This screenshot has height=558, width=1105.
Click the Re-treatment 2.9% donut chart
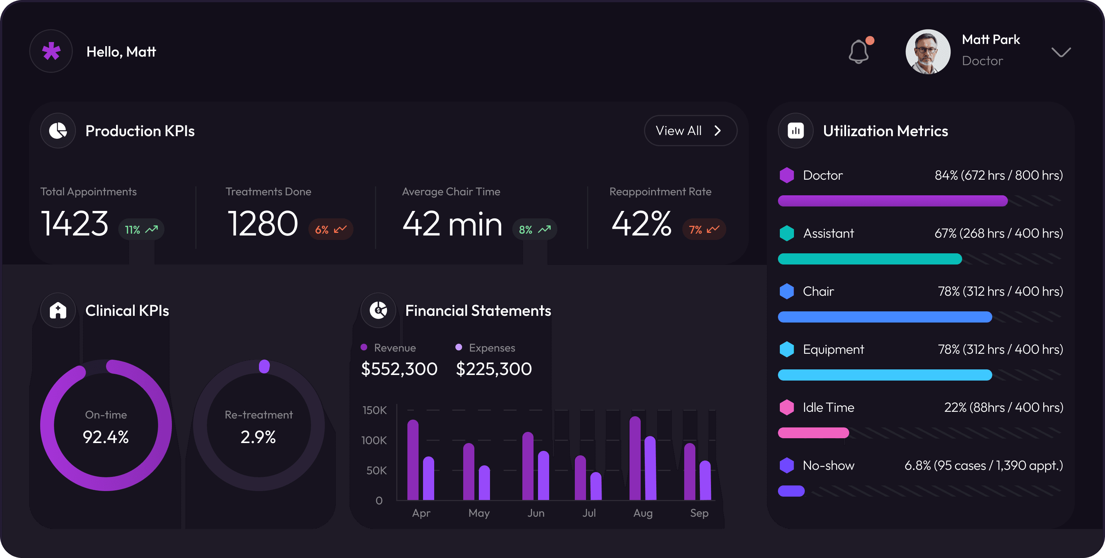coord(259,426)
